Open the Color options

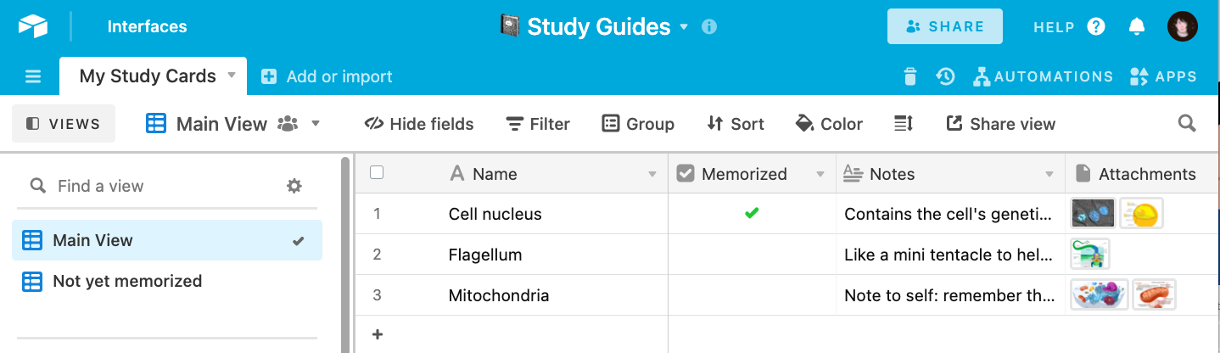829,124
